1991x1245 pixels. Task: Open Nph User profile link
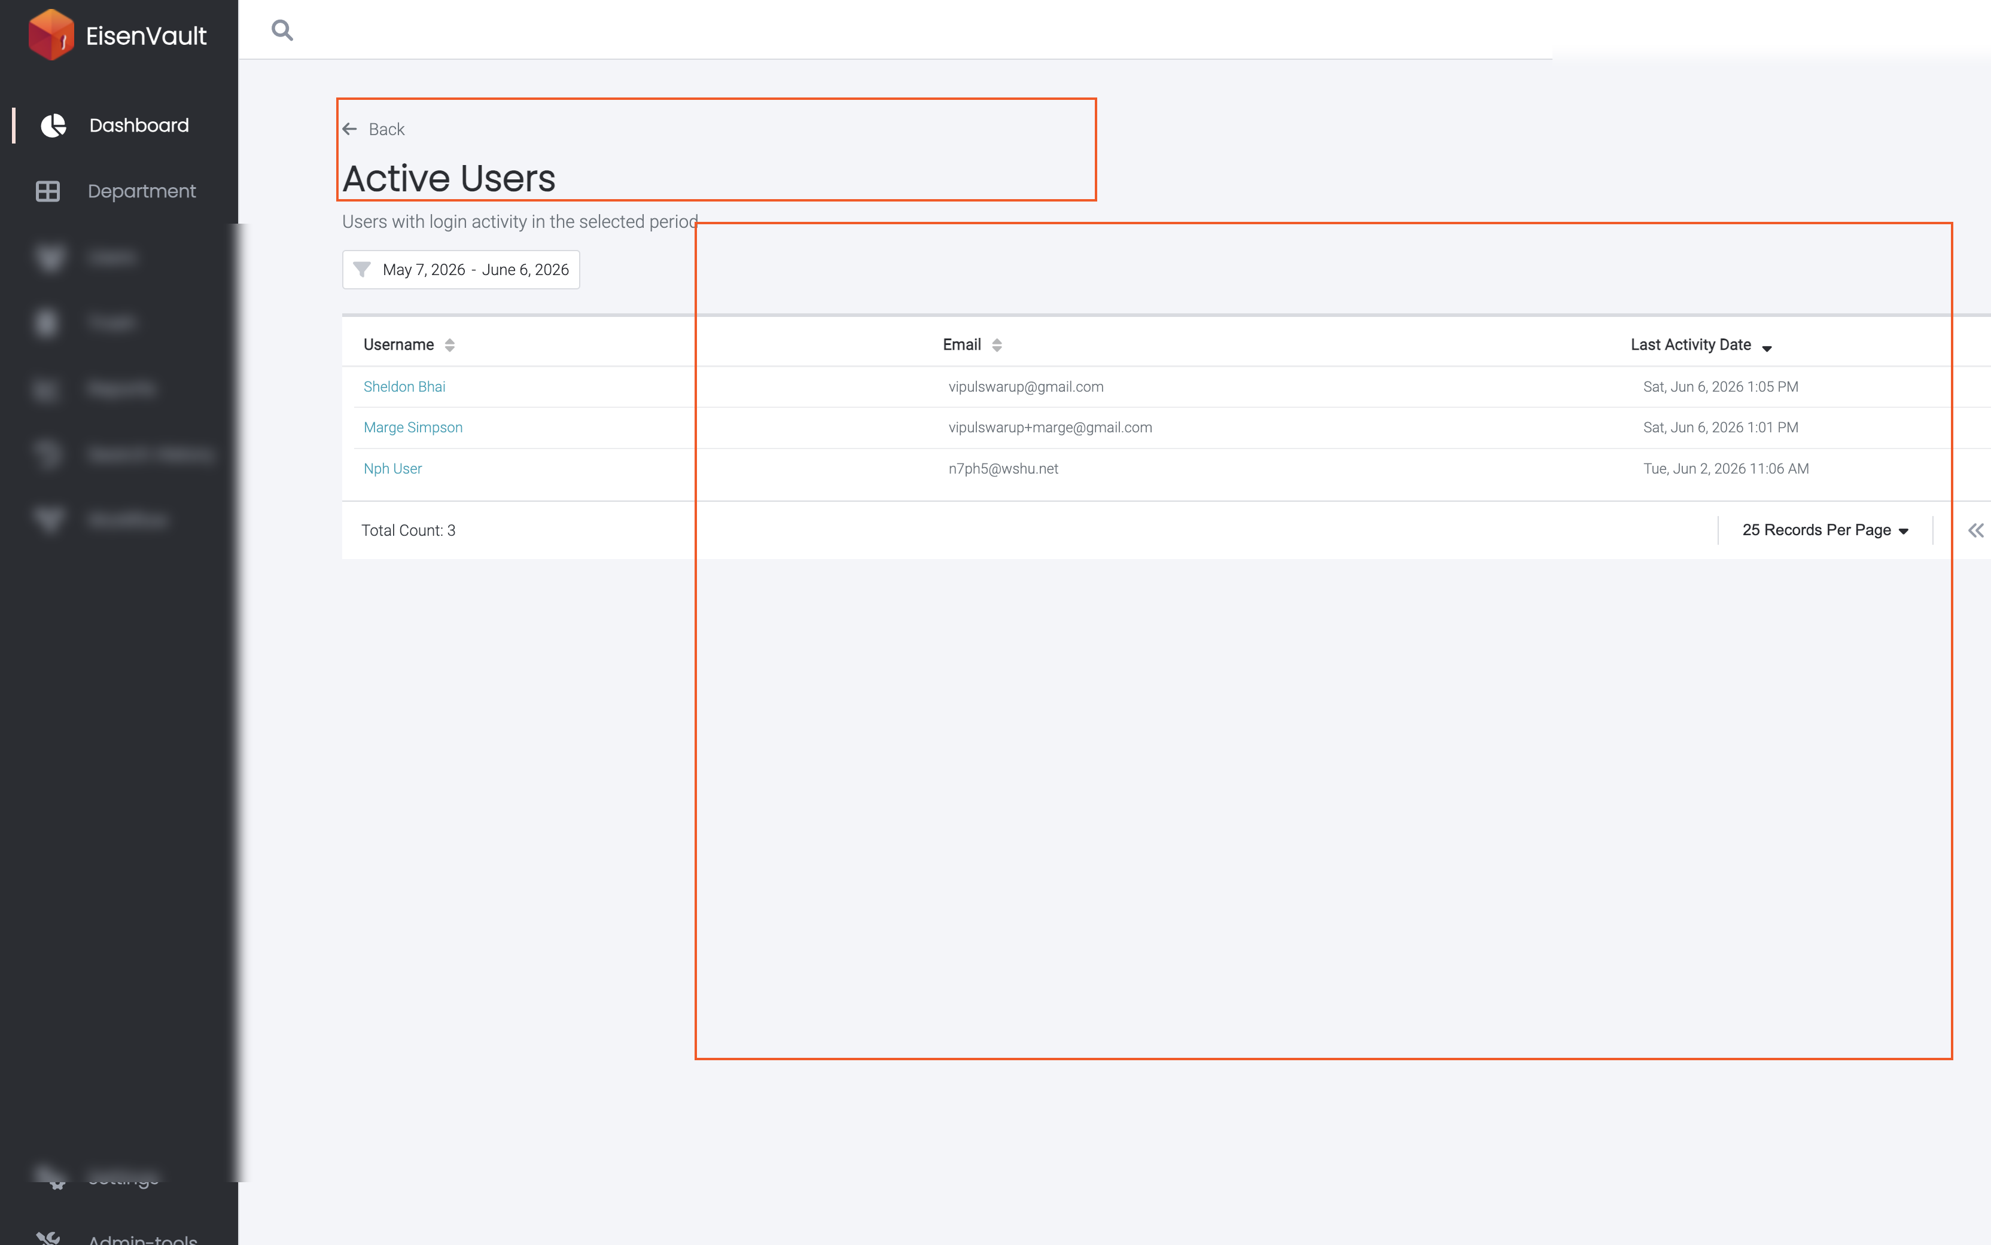392,469
